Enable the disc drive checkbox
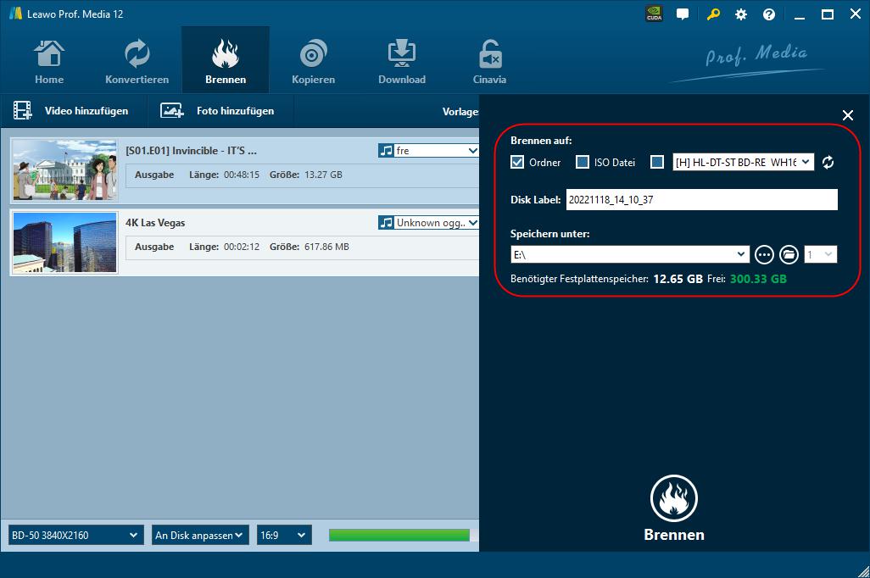Screen dimensions: 870x578 [x=657, y=162]
